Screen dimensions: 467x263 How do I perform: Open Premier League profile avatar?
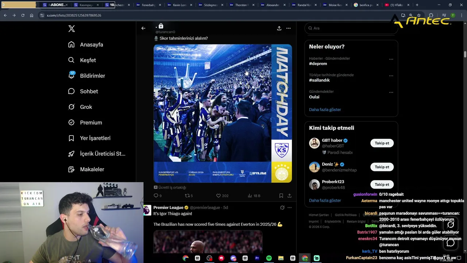147,210
